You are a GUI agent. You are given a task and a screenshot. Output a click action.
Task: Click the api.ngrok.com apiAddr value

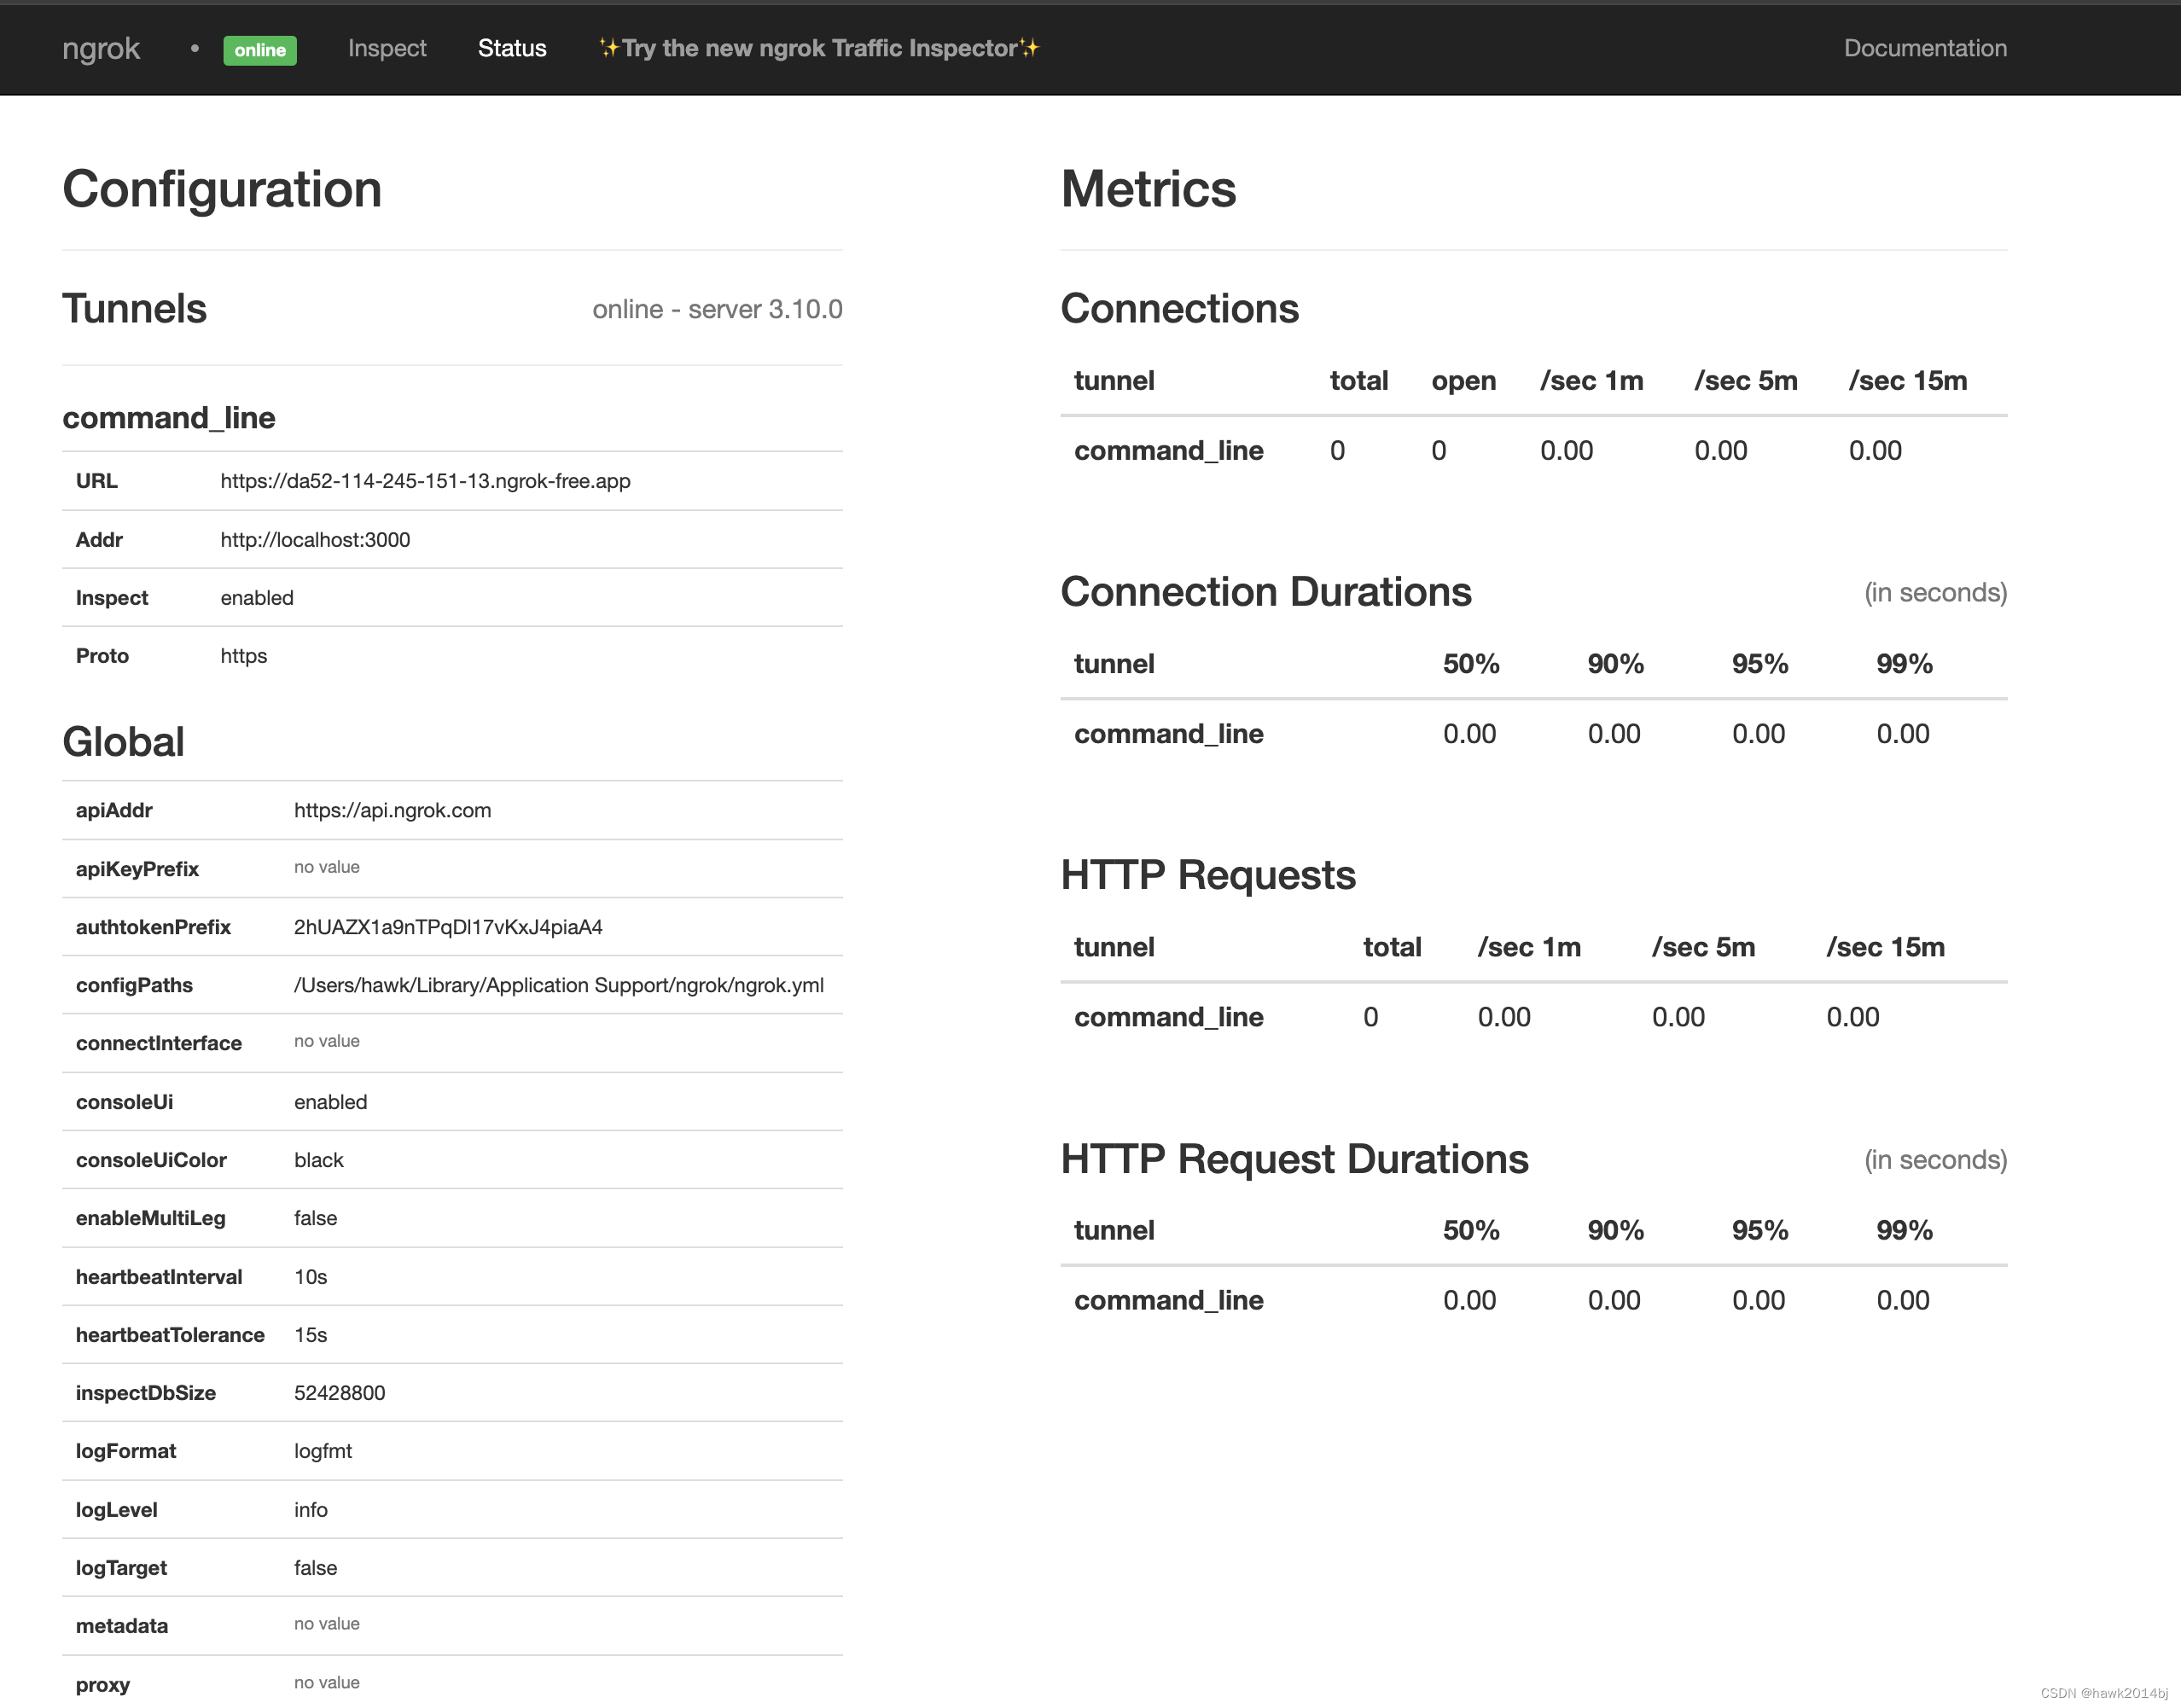point(392,810)
